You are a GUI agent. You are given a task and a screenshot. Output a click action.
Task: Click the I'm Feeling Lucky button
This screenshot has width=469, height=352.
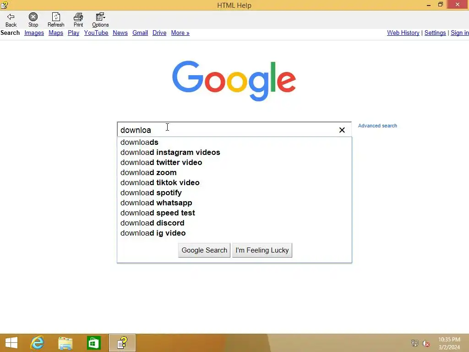tap(262, 250)
